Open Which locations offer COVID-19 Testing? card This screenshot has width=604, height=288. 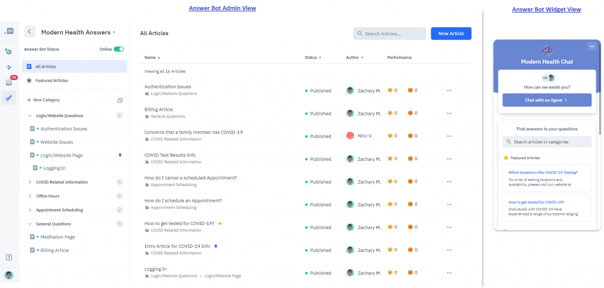click(547, 178)
